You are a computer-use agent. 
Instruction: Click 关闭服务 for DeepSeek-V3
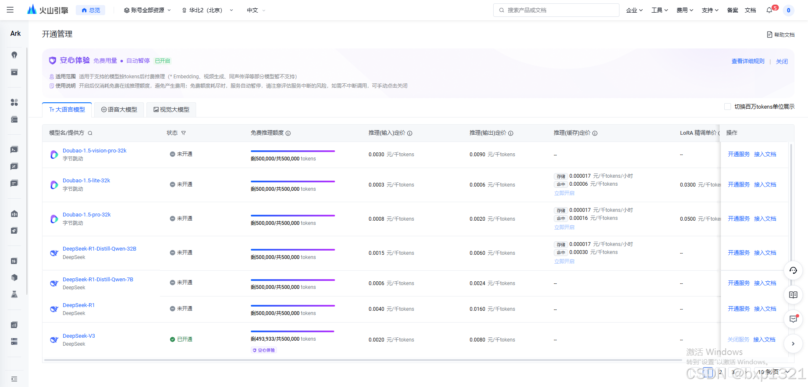[738, 339]
